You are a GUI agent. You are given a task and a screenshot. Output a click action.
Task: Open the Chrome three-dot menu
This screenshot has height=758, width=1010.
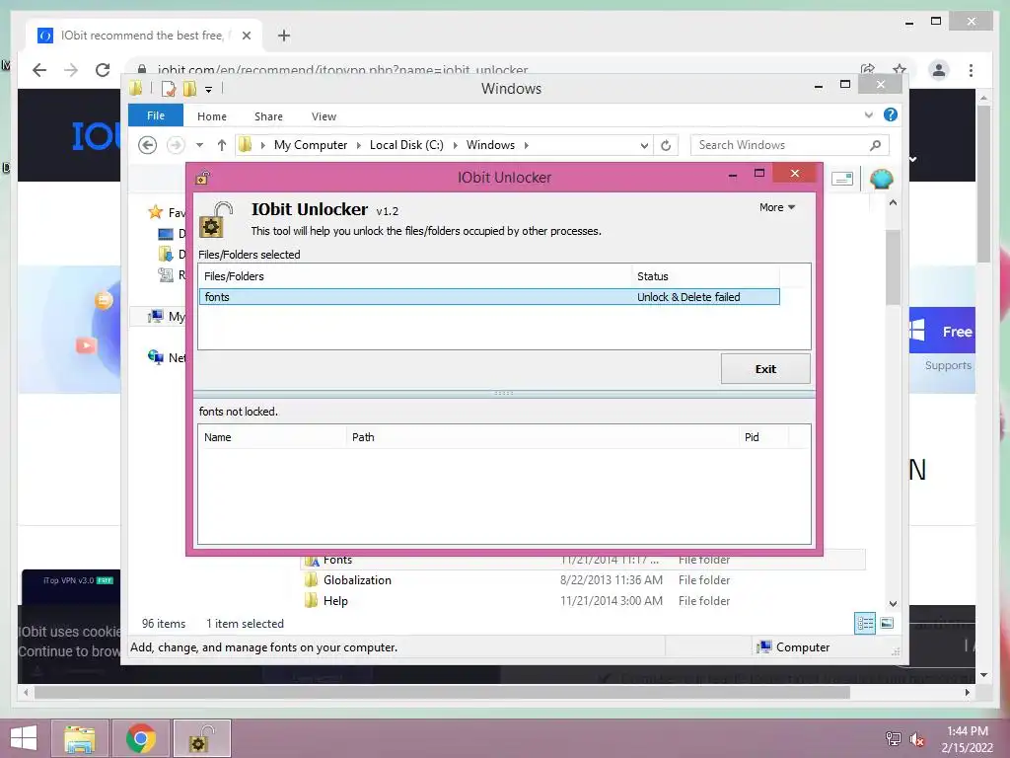[971, 70]
